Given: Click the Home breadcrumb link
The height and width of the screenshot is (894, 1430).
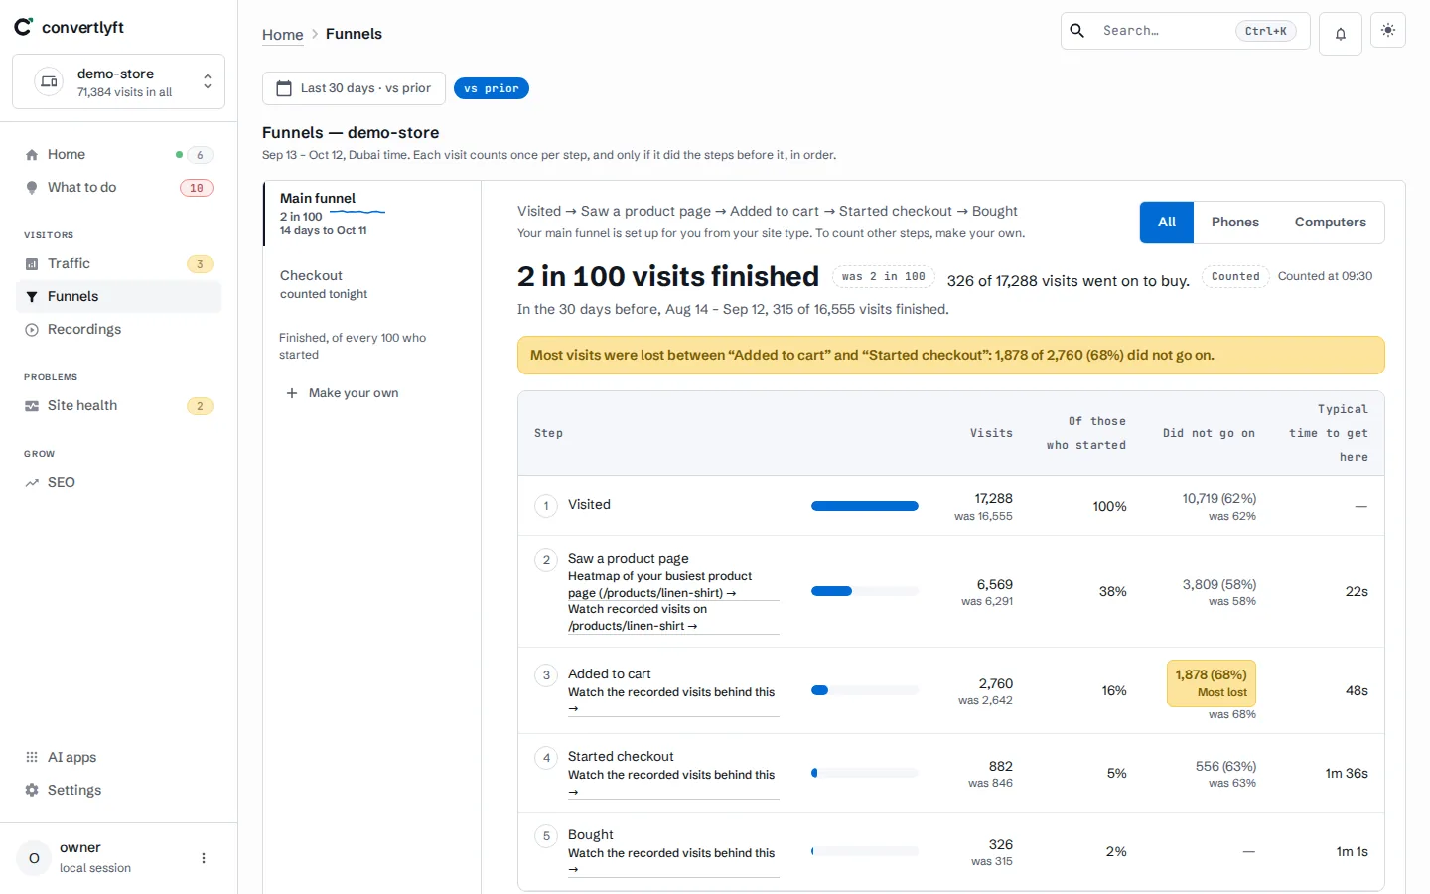Looking at the screenshot, I should pyautogui.click(x=282, y=34).
